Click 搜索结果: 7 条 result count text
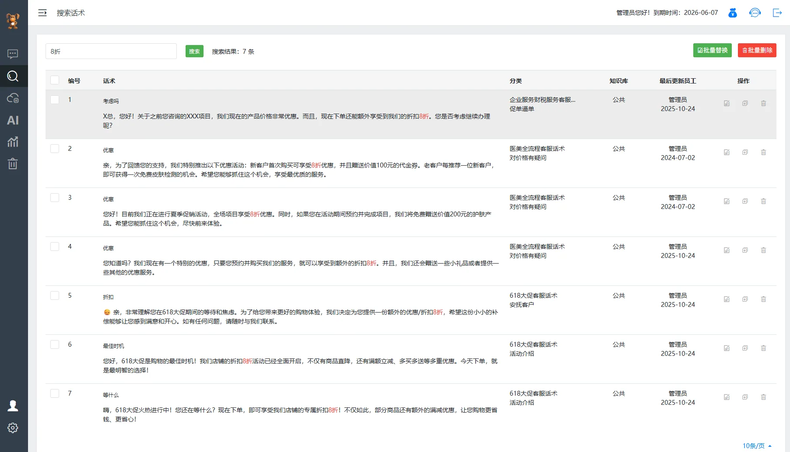790x452 pixels. (x=233, y=52)
